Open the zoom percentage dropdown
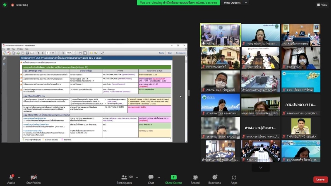 click(x=75, y=53)
